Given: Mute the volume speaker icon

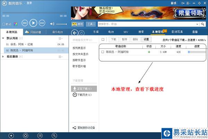Looking at the screenshot, I should point(52,24).
